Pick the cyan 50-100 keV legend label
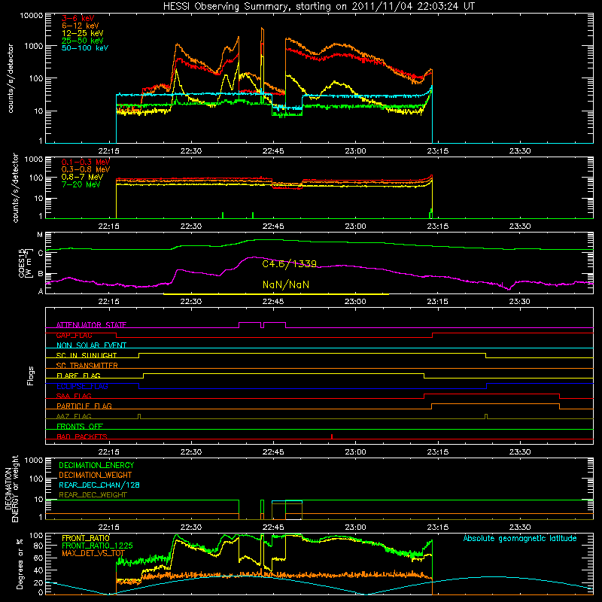The image size is (602, 602). point(85,48)
